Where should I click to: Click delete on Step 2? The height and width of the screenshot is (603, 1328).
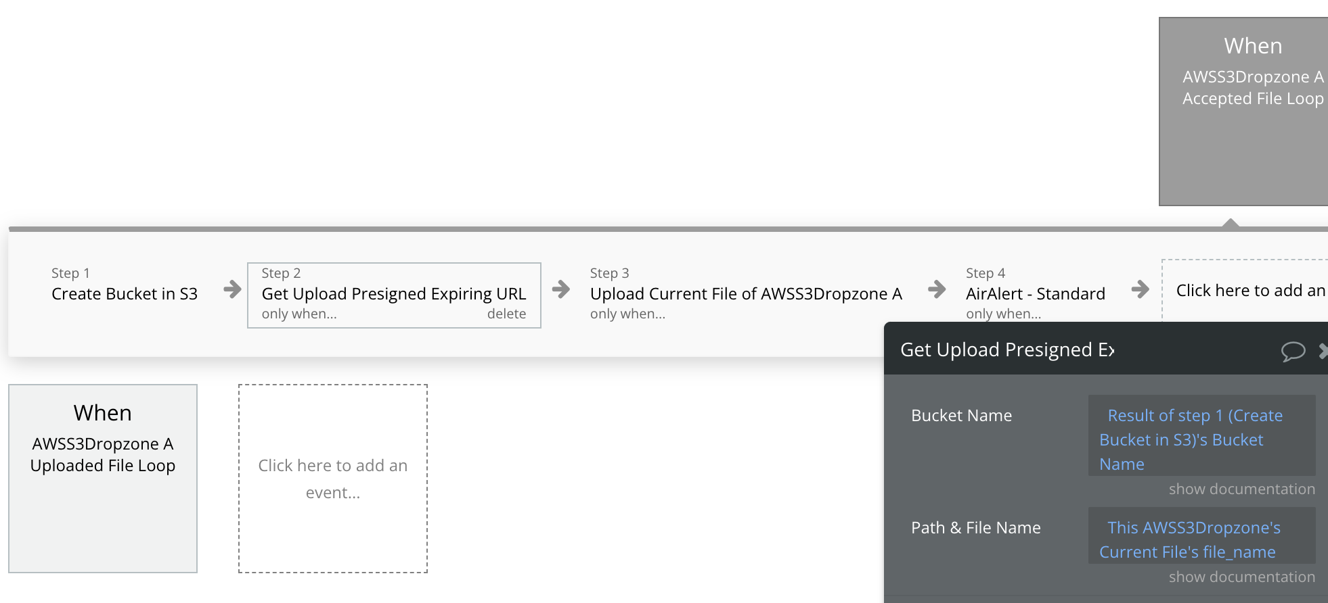click(x=506, y=314)
